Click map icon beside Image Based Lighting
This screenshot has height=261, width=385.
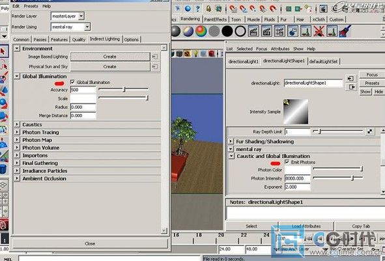pos(154,57)
